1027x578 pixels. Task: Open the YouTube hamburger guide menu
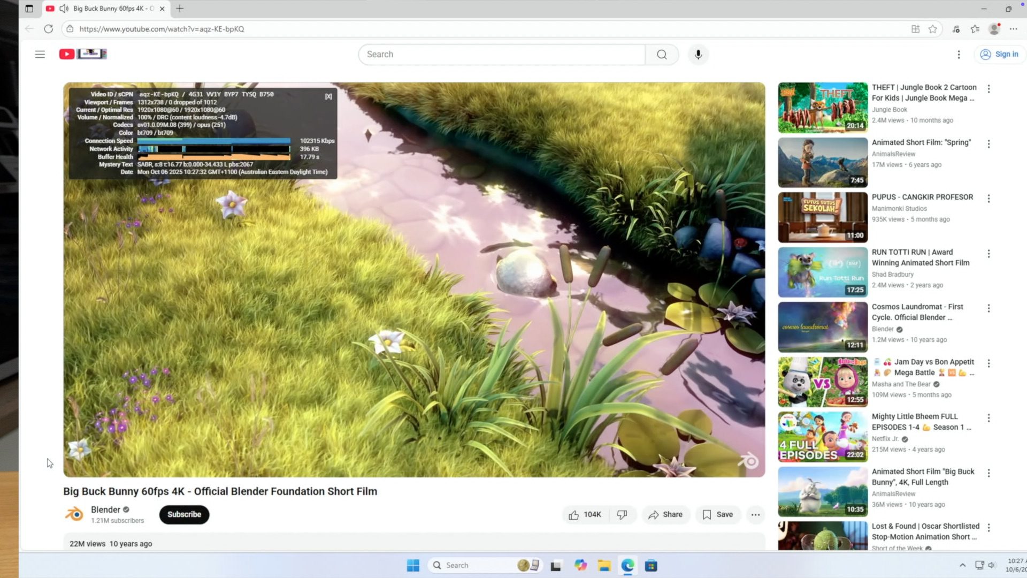40,54
